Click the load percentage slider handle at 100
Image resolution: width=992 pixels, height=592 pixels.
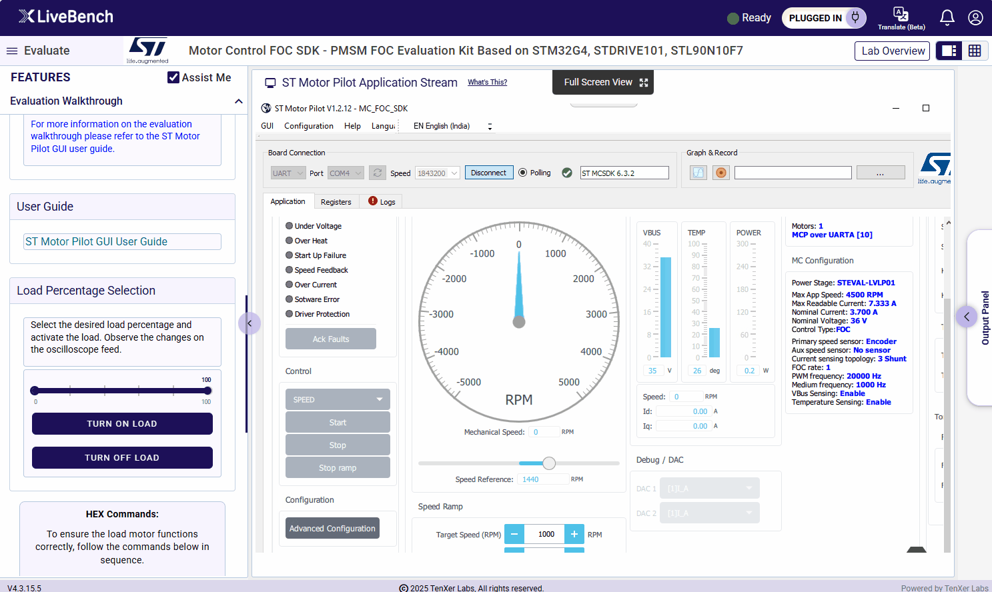pyautogui.click(x=207, y=391)
